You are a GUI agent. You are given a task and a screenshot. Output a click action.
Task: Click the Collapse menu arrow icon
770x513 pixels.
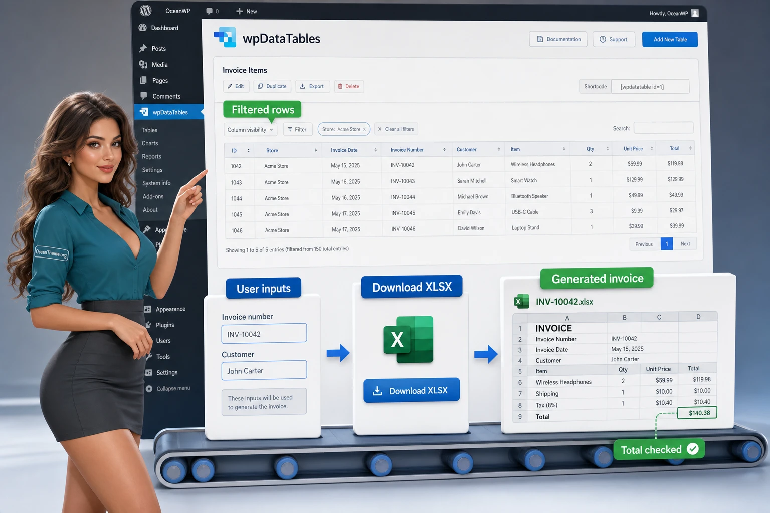coord(149,389)
